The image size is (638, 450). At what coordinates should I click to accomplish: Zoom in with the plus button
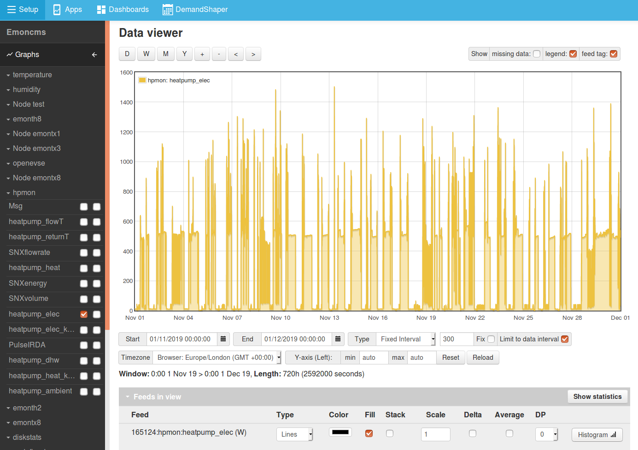(x=202, y=54)
